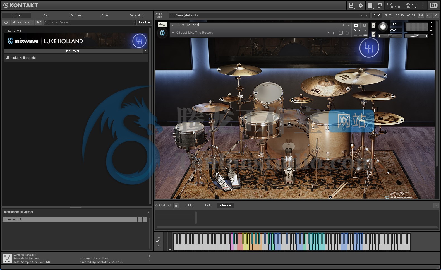Toggle A-Z library sorting
The image size is (441, 270).
39,23
